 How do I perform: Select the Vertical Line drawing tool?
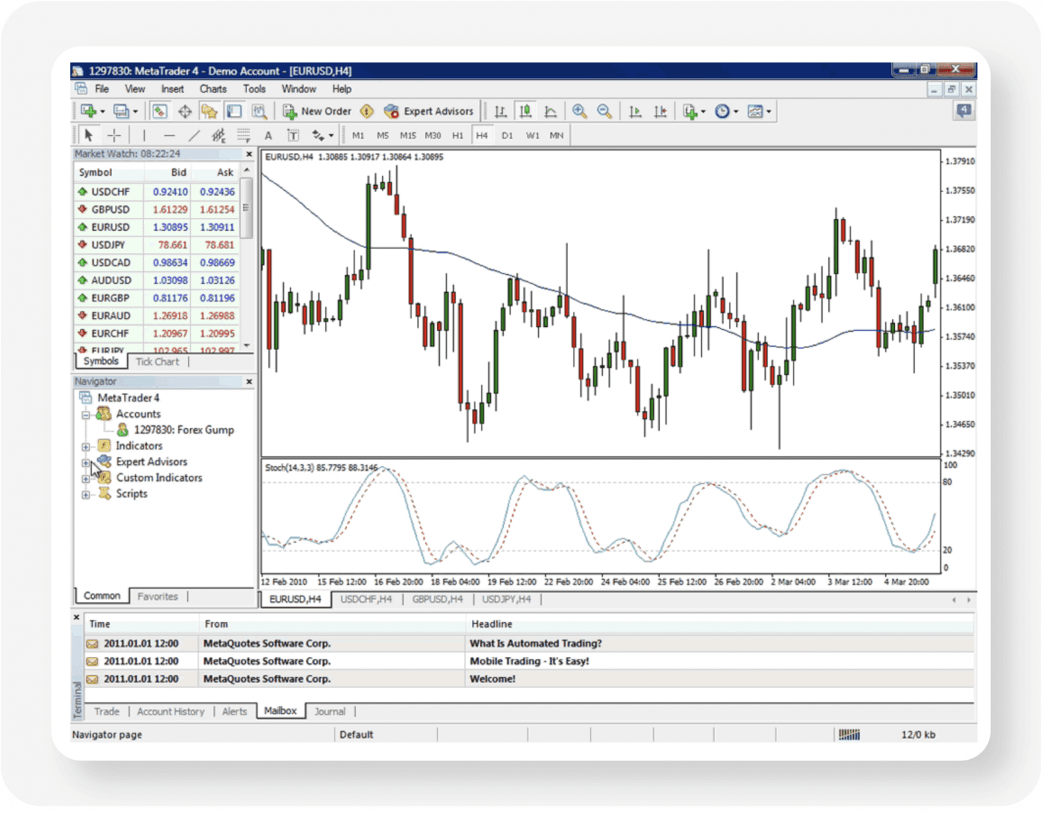[x=144, y=135]
